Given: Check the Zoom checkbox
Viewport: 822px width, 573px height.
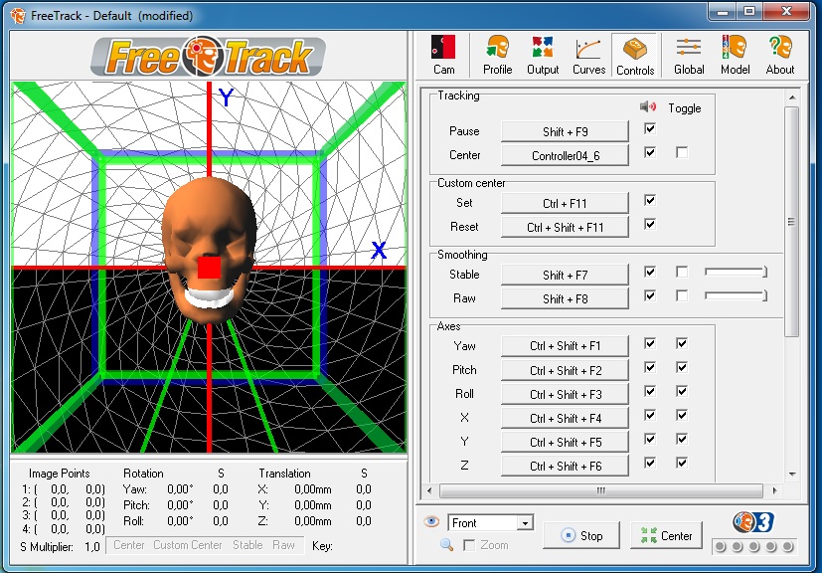Looking at the screenshot, I should click(x=470, y=545).
